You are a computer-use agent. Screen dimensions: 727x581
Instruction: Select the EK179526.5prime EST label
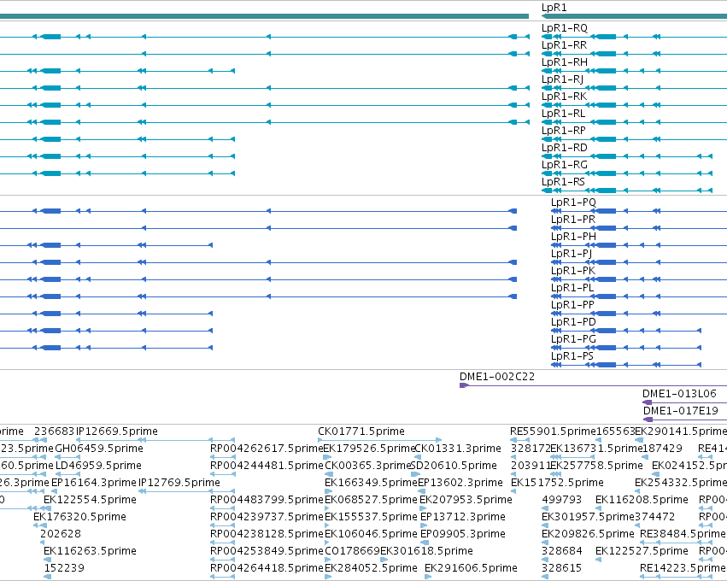368,449
